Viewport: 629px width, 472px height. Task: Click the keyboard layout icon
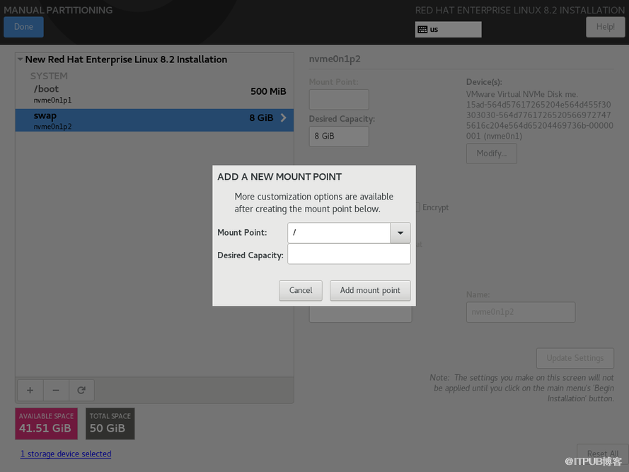pyautogui.click(x=422, y=30)
